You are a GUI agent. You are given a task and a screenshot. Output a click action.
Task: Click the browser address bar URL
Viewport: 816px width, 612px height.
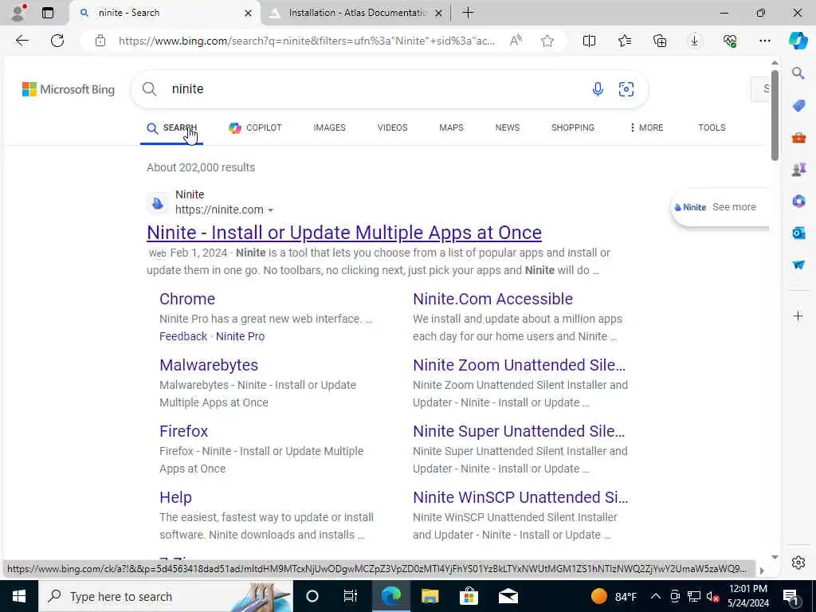(x=307, y=41)
